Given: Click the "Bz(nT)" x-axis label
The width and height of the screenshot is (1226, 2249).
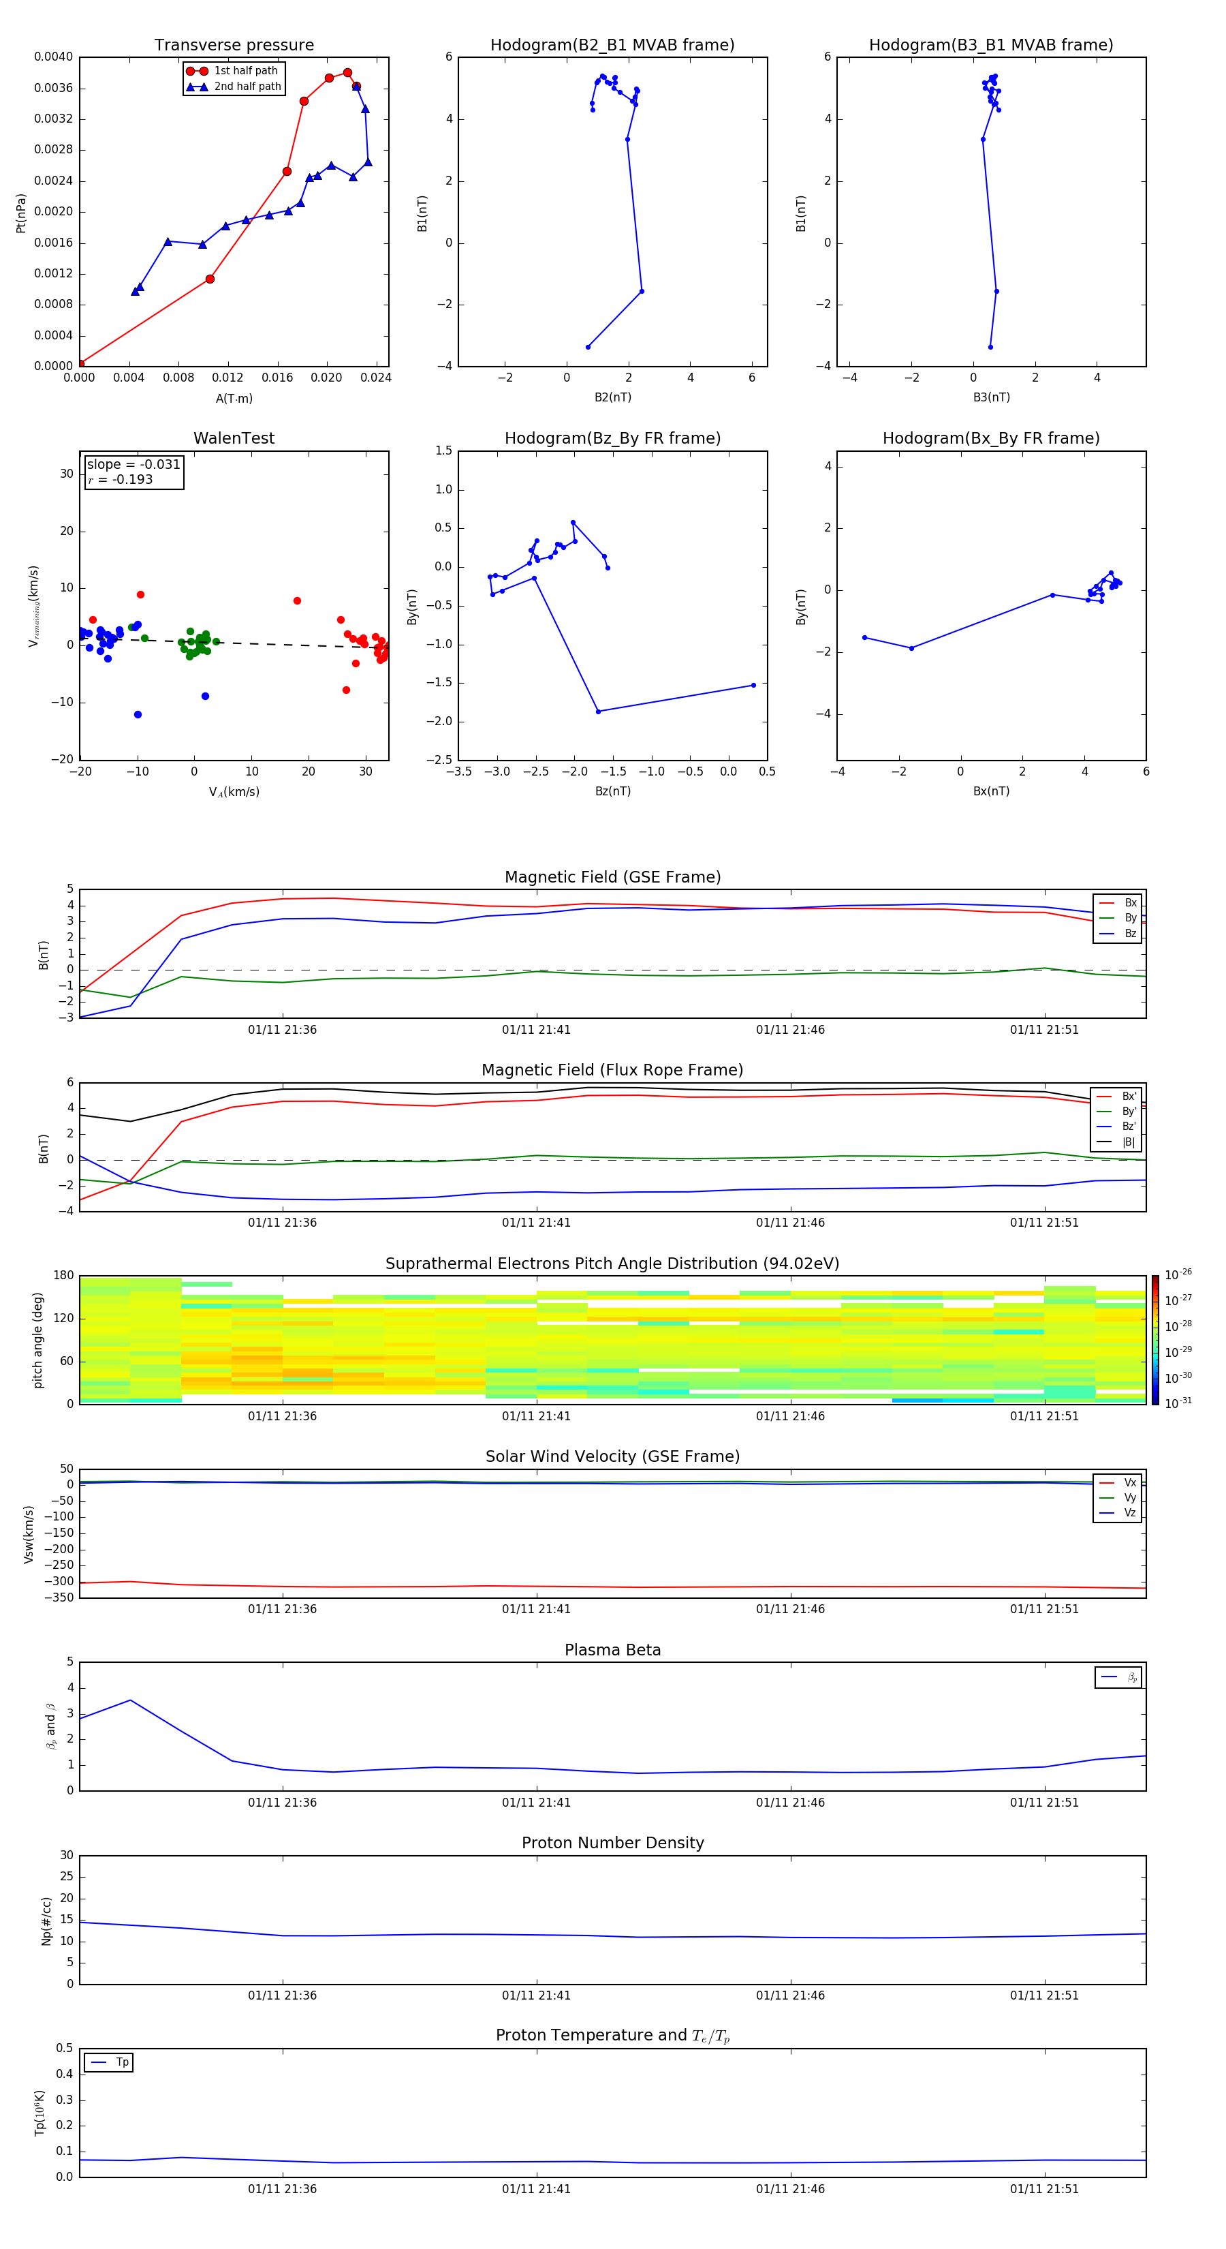Looking at the screenshot, I should [612, 791].
